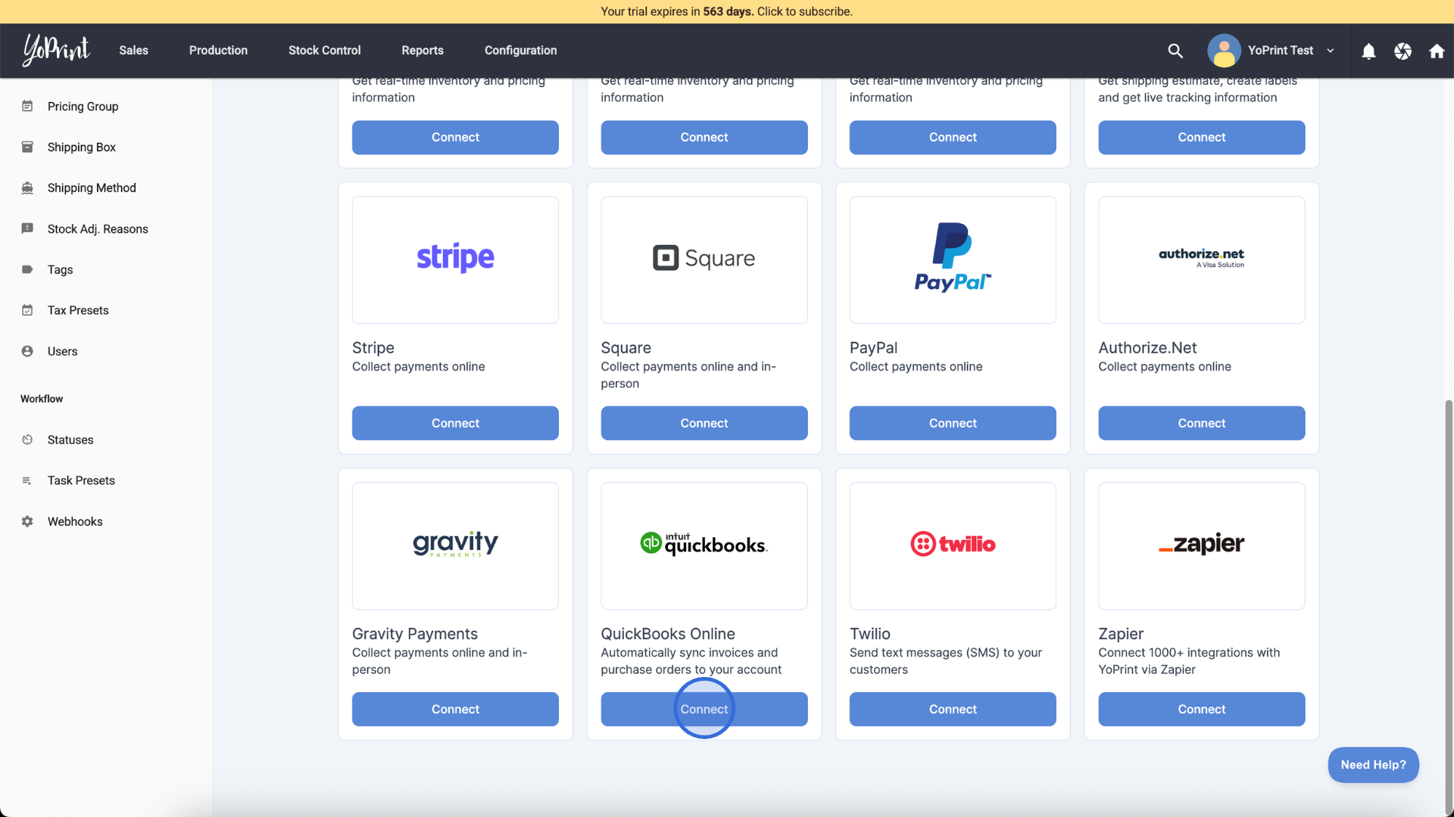Screen dimensions: 1454x817
Task: Open Pricing Group in sidebar
Action: tap(83, 106)
